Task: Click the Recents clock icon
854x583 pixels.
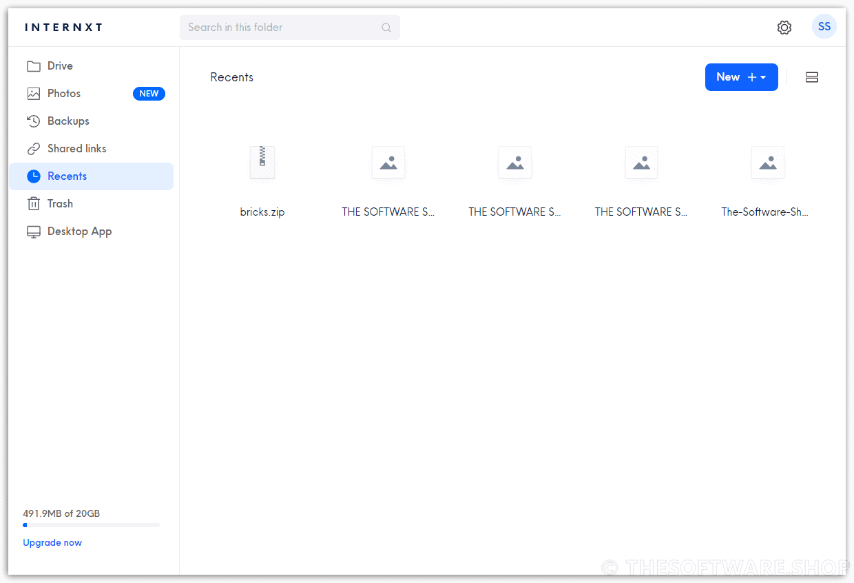Action: click(34, 176)
